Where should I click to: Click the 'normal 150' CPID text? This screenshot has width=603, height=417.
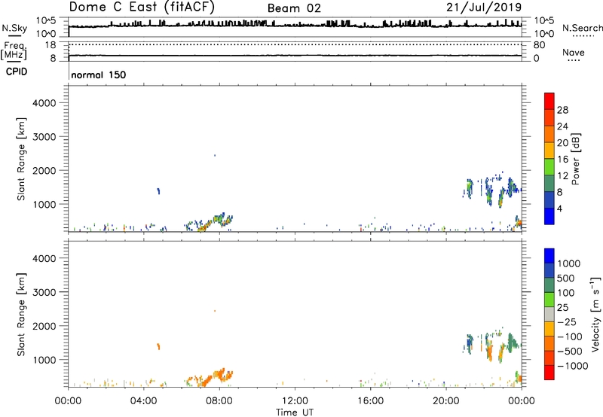coord(99,75)
